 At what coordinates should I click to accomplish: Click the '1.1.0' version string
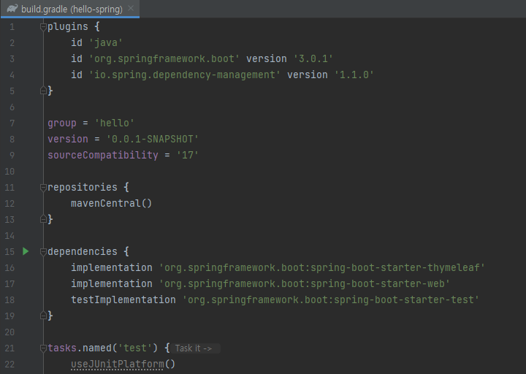[x=354, y=75]
